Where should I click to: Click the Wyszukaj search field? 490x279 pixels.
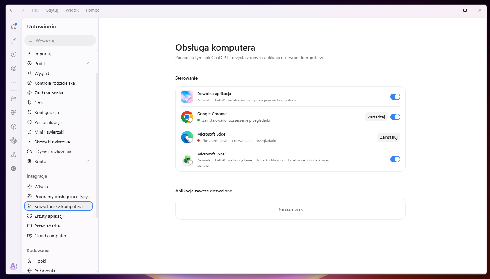pos(60,40)
